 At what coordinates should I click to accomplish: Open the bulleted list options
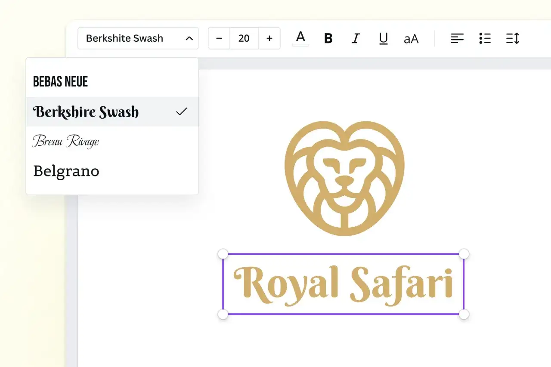pos(485,38)
